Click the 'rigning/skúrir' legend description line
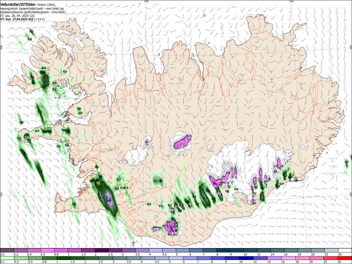352x264 pixels. click(32, 8)
